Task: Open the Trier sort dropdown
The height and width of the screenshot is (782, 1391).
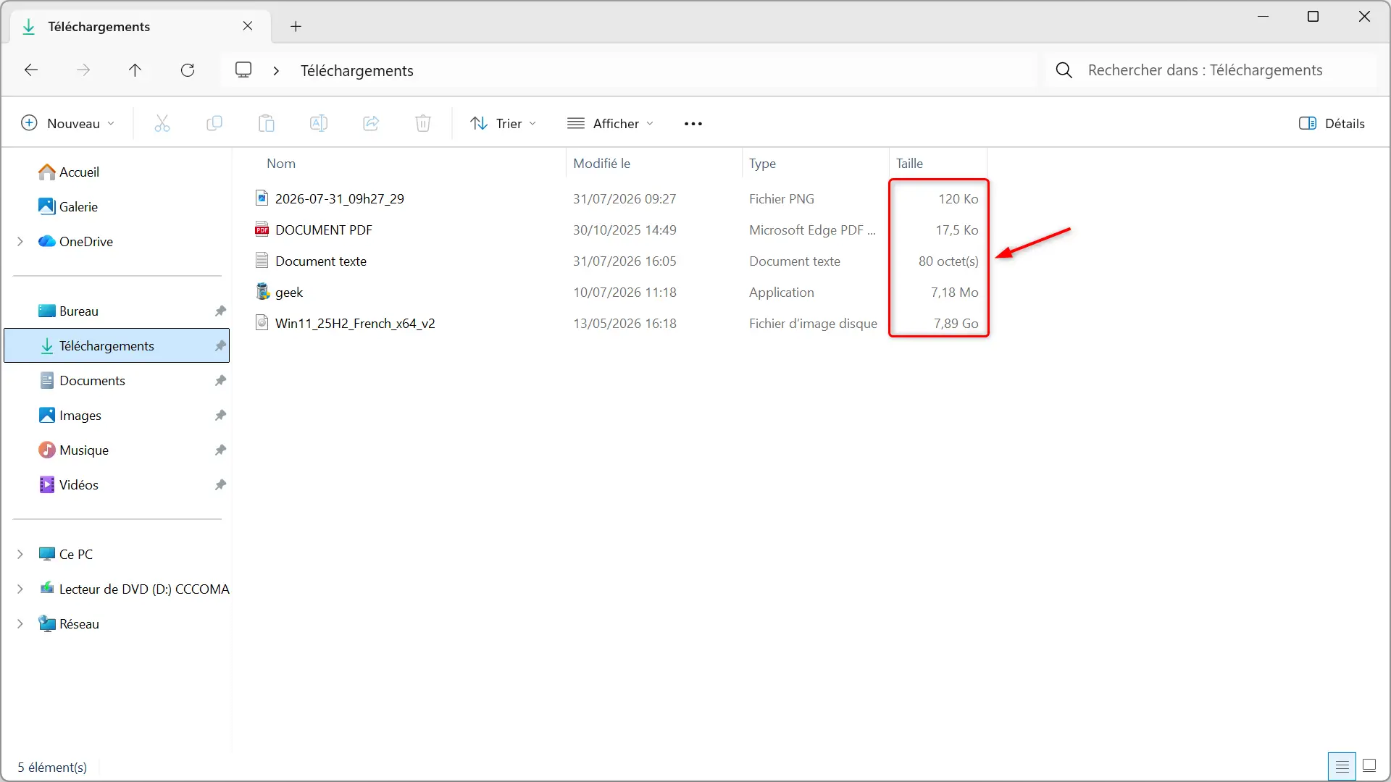Action: 504,124
